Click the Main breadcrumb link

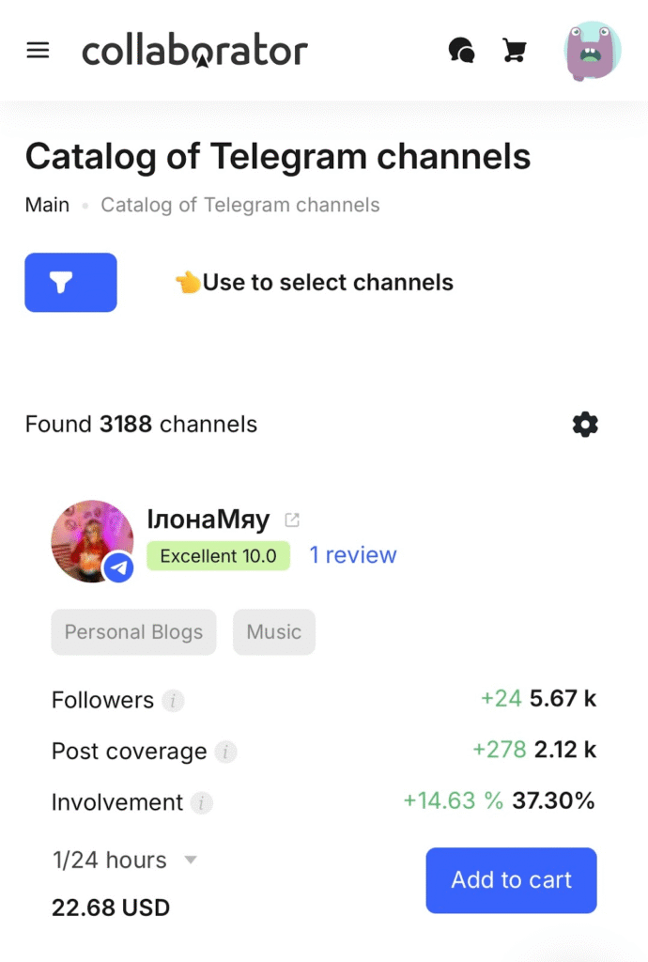[47, 205]
